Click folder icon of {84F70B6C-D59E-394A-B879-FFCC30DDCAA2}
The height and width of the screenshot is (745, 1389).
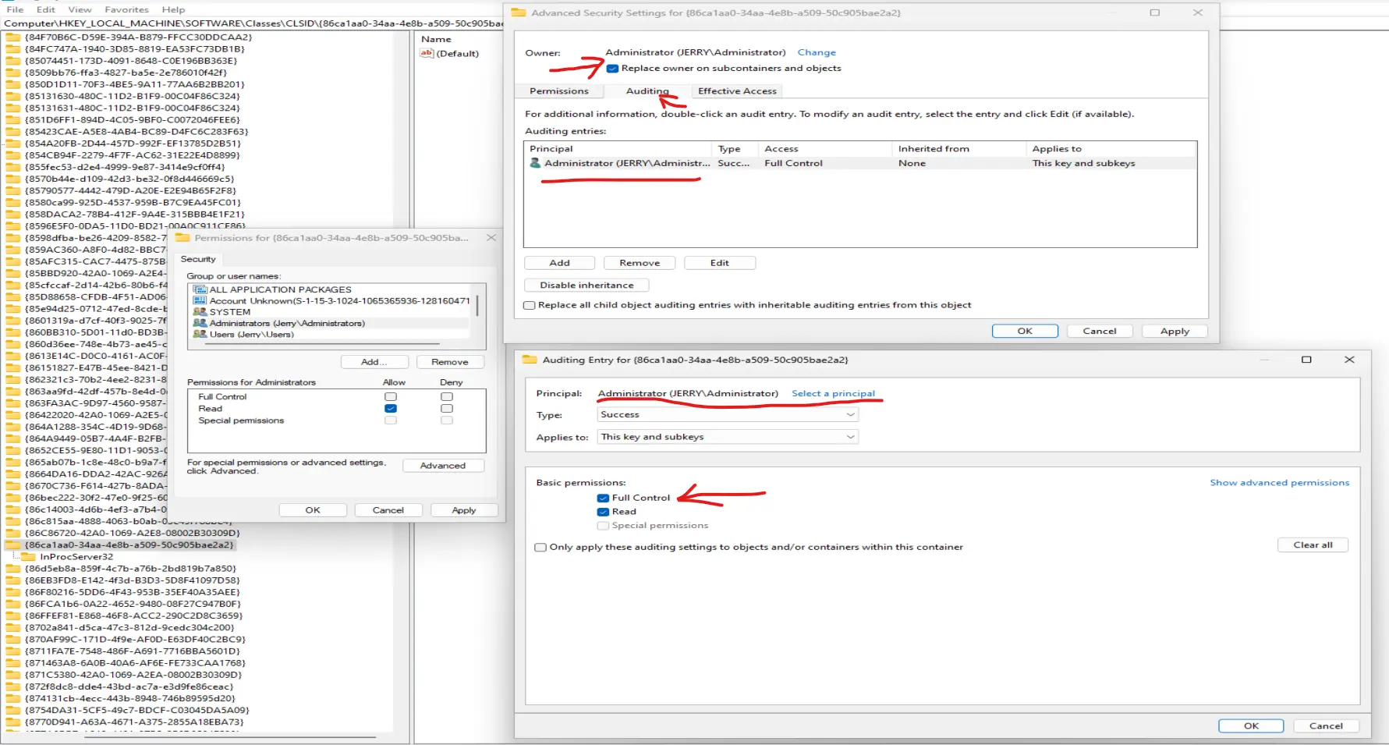pyautogui.click(x=13, y=37)
